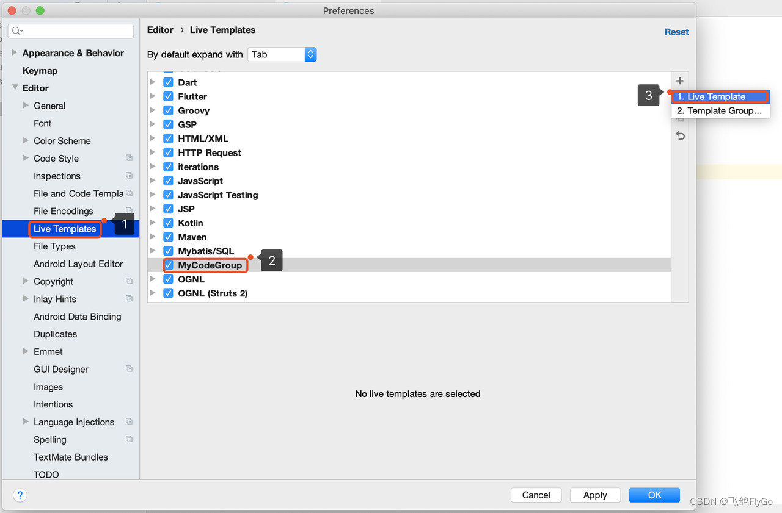Select the Groovy row label

pos(194,110)
